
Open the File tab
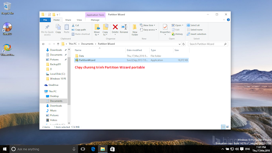45,20
